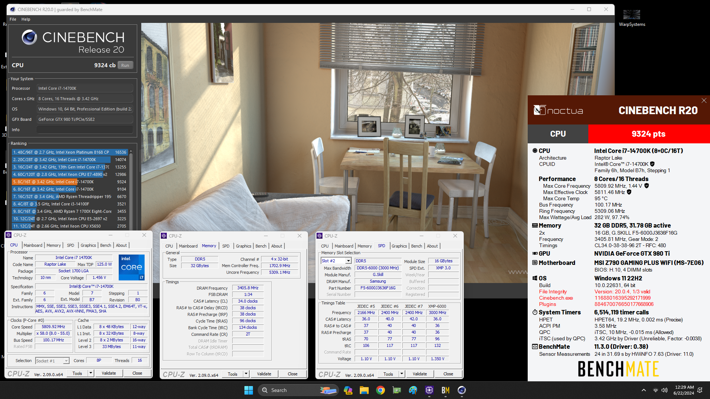Open the WarpSystems desktop shortcut

click(x=632, y=18)
